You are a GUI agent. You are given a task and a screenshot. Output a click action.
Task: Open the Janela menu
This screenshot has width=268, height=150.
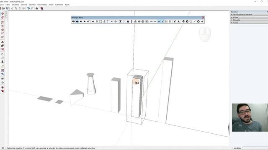click(x=51, y=5)
